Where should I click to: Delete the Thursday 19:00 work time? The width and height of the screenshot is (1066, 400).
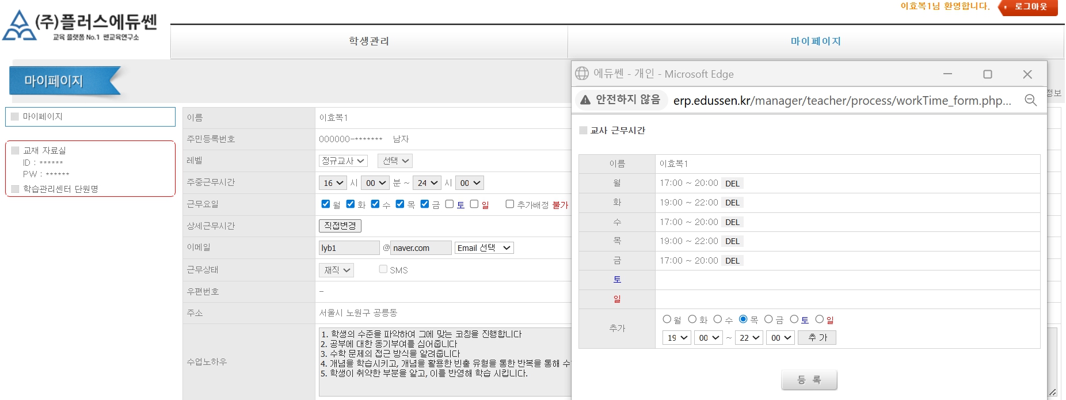pos(732,241)
